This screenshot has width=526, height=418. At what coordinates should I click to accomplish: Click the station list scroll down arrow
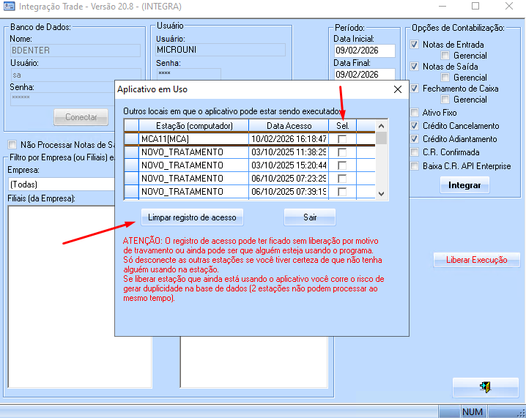[381, 193]
